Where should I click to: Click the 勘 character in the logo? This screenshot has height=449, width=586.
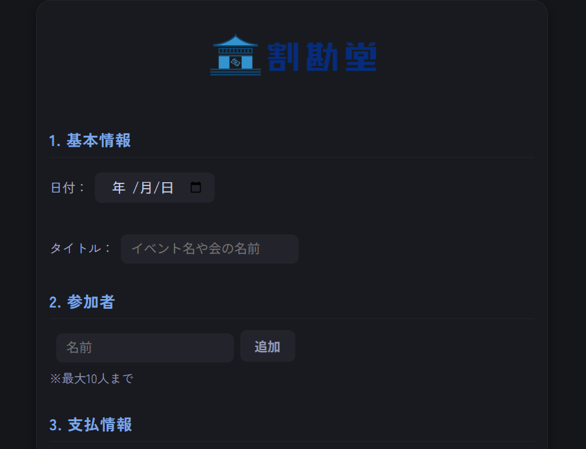[x=322, y=57]
